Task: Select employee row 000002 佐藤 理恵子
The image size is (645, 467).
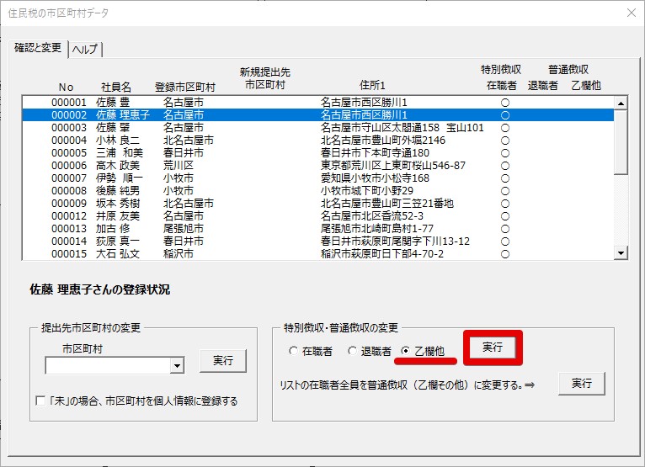Action: 317,114
